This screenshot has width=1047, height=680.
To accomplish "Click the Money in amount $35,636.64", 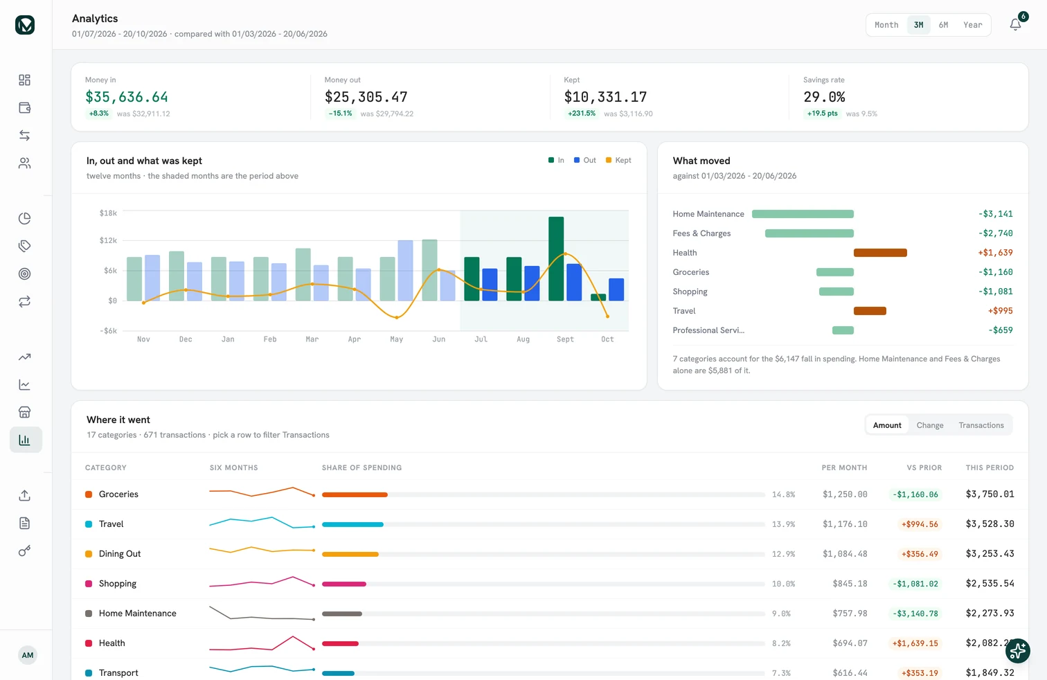I will [127, 97].
